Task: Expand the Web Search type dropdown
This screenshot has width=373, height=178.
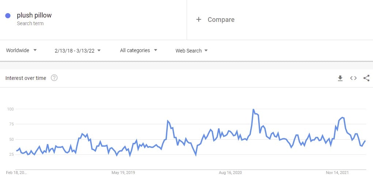Action: pos(191,51)
